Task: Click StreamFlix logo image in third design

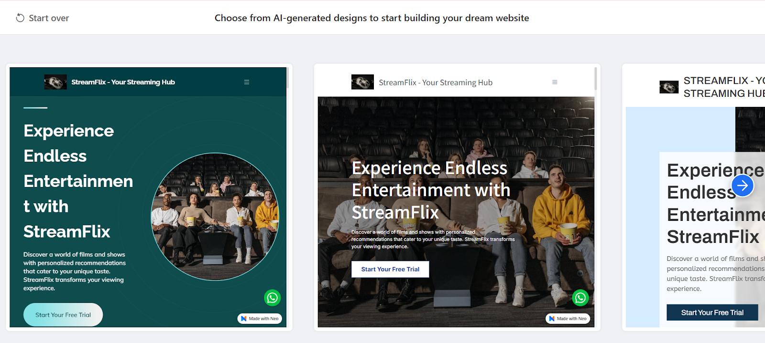Action: (x=669, y=87)
